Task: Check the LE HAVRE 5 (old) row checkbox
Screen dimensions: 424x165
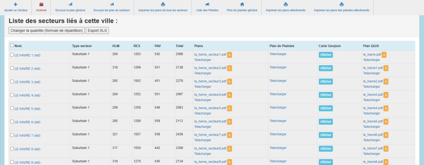Action: 12,108
